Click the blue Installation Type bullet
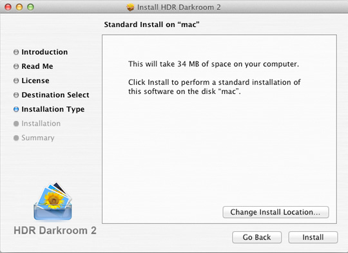The image size is (348, 253). pos(16,109)
